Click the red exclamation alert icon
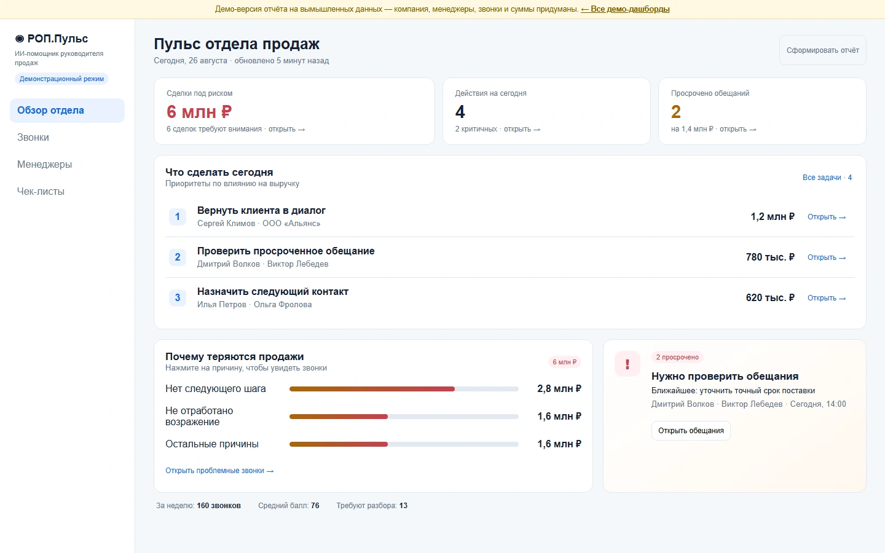Screen dimensions: 885x553 click(x=627, y=364)
